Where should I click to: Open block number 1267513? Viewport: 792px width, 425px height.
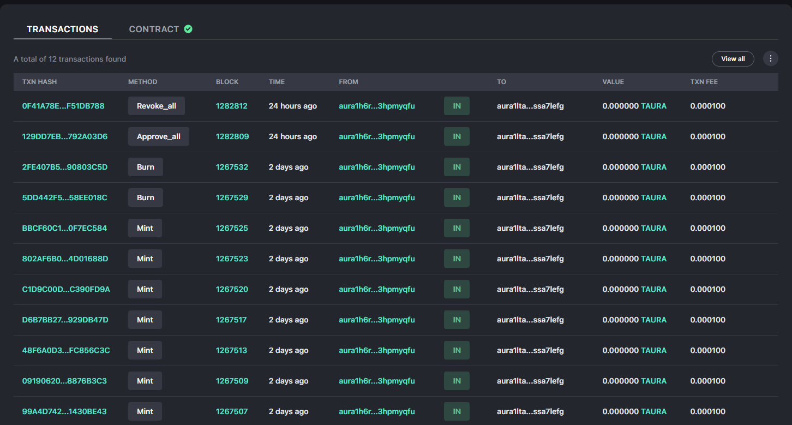coord(232,350)
